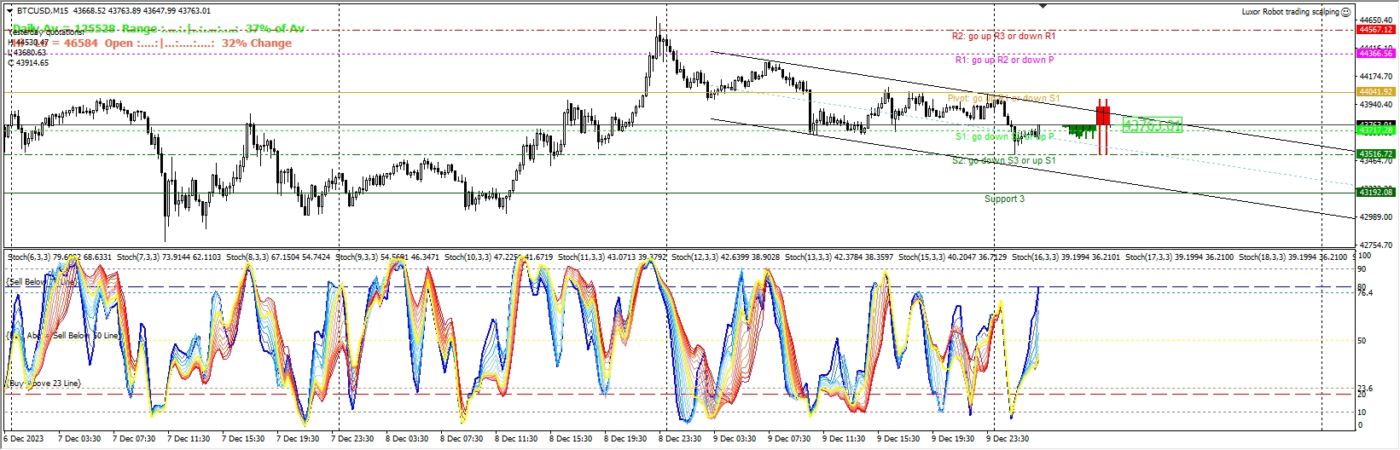The height and width of the screenshot is (450, 1400).
Task: Click the red 44567.12 R2 price tag
Action: click(x=1375, y=30)
